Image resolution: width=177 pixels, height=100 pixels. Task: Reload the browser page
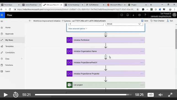[10, 9]
